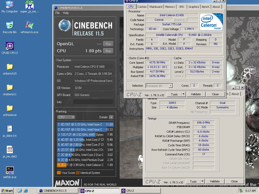Click the Bus Speed 417.59 MHz value
The height and width of the screenshot is (194, 259).
click(157, 71)
